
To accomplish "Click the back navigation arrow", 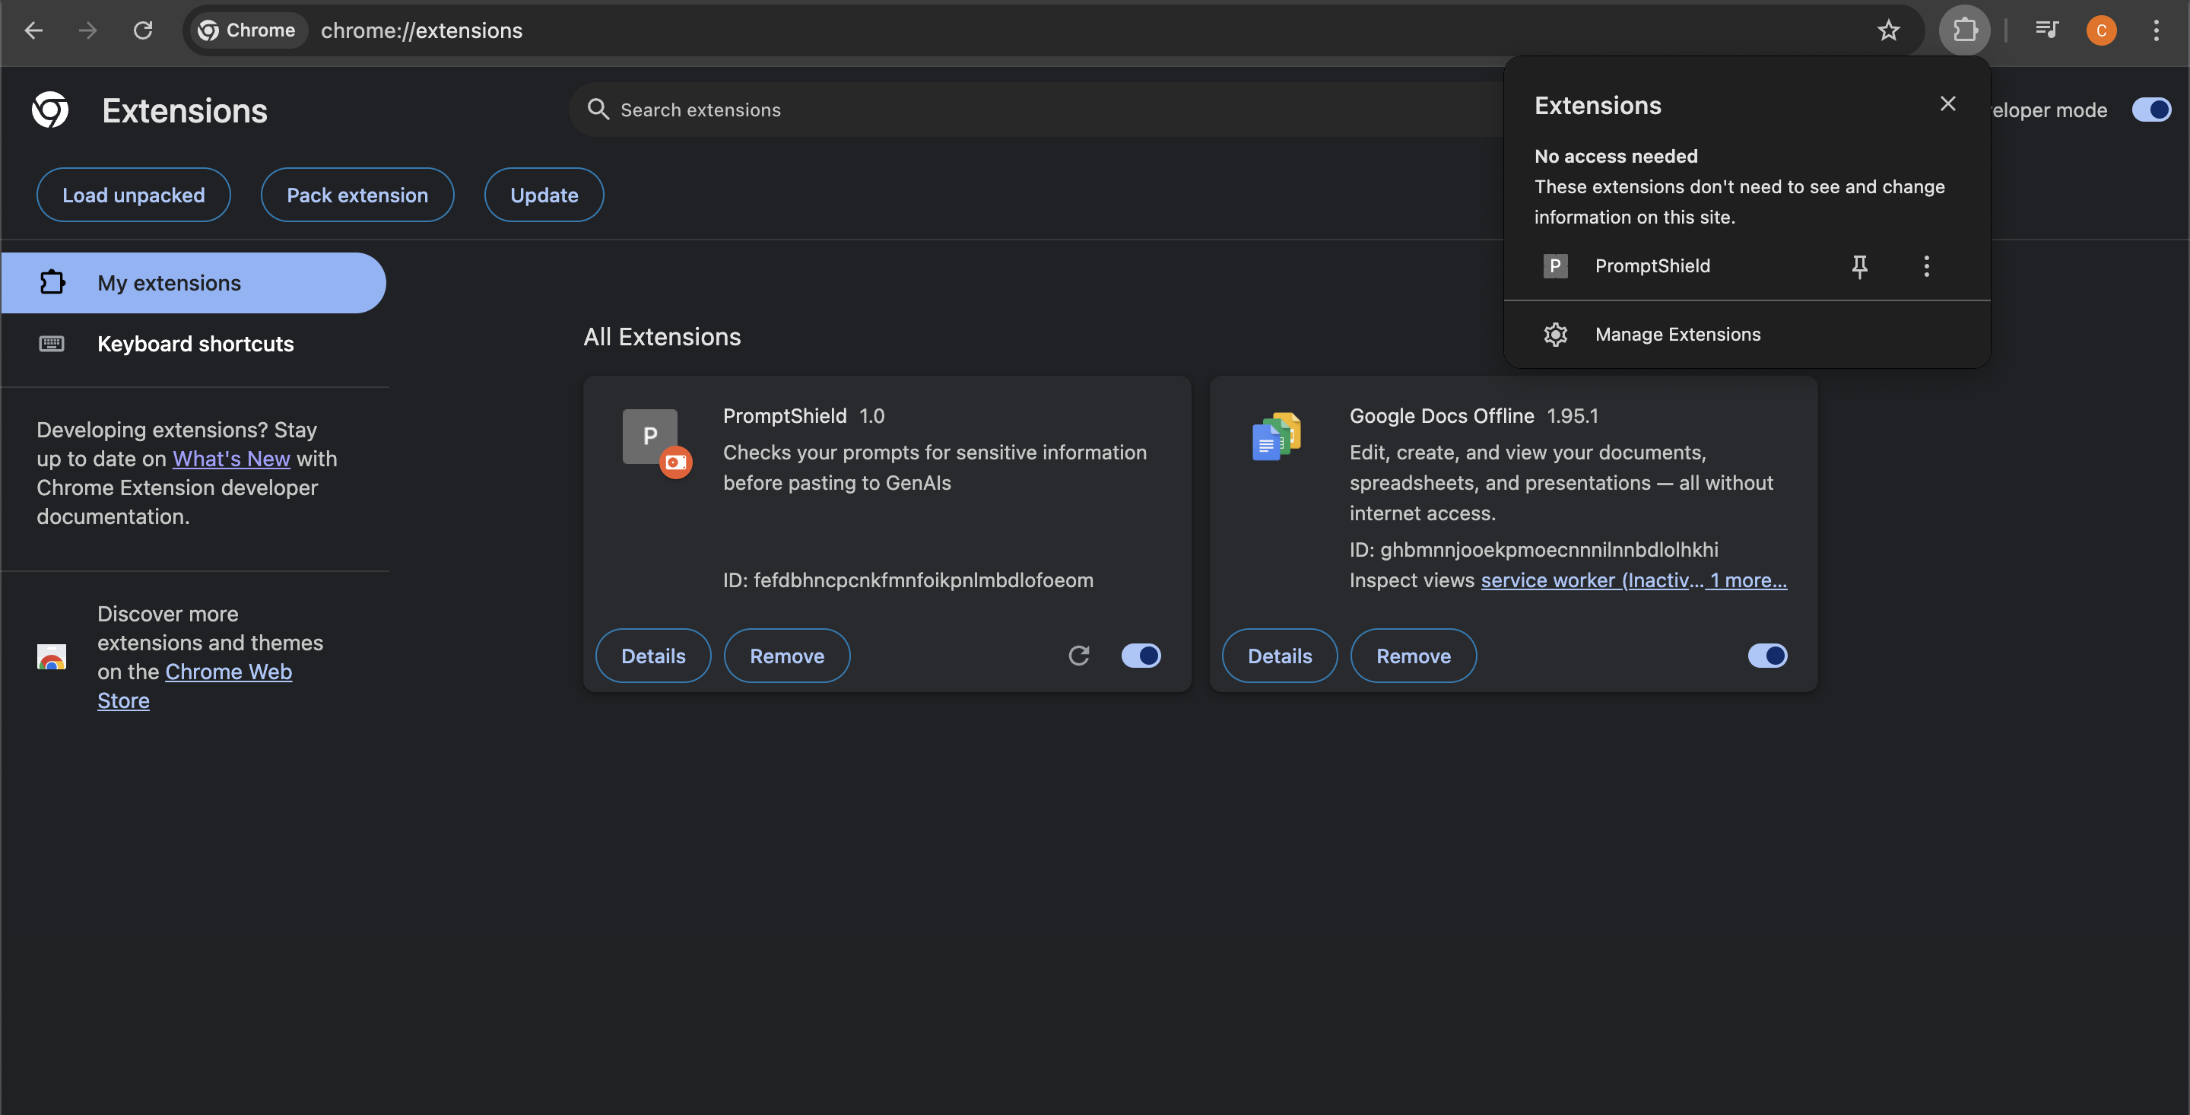I will click(34, 30).
